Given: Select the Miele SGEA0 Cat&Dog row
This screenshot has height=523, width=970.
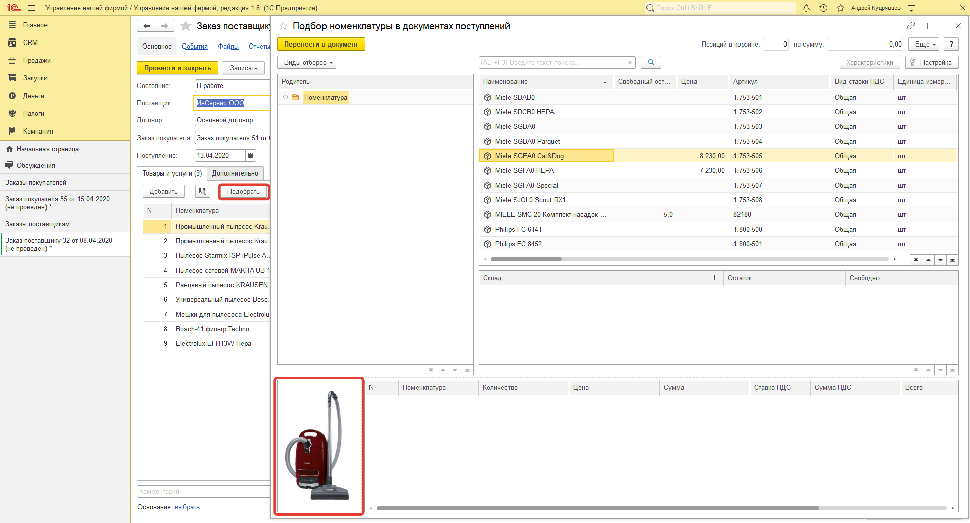Looking at the screenshot, I should [x=718, y=156].
